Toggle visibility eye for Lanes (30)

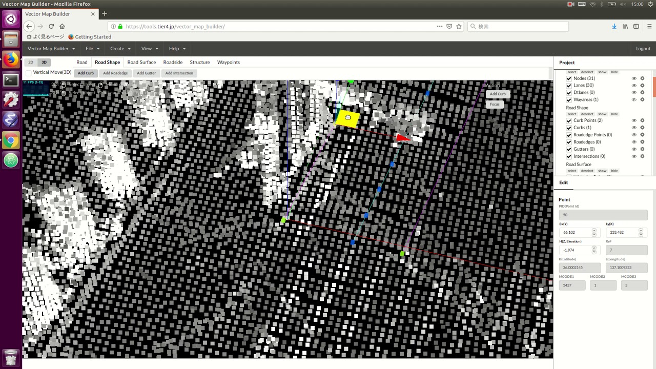(634, 86)
